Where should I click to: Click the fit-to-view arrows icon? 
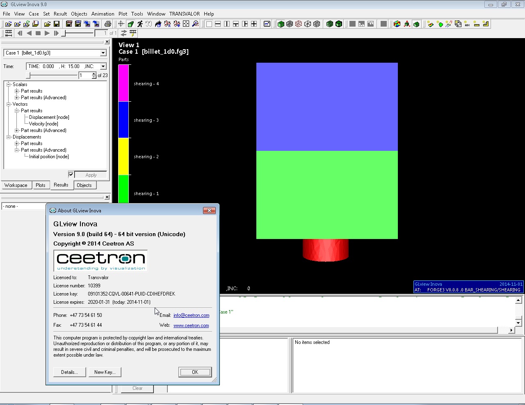186,24
